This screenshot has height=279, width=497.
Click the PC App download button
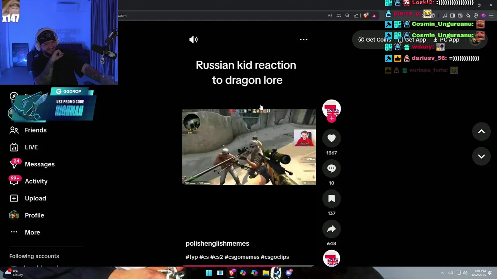[x=446, y=40]
